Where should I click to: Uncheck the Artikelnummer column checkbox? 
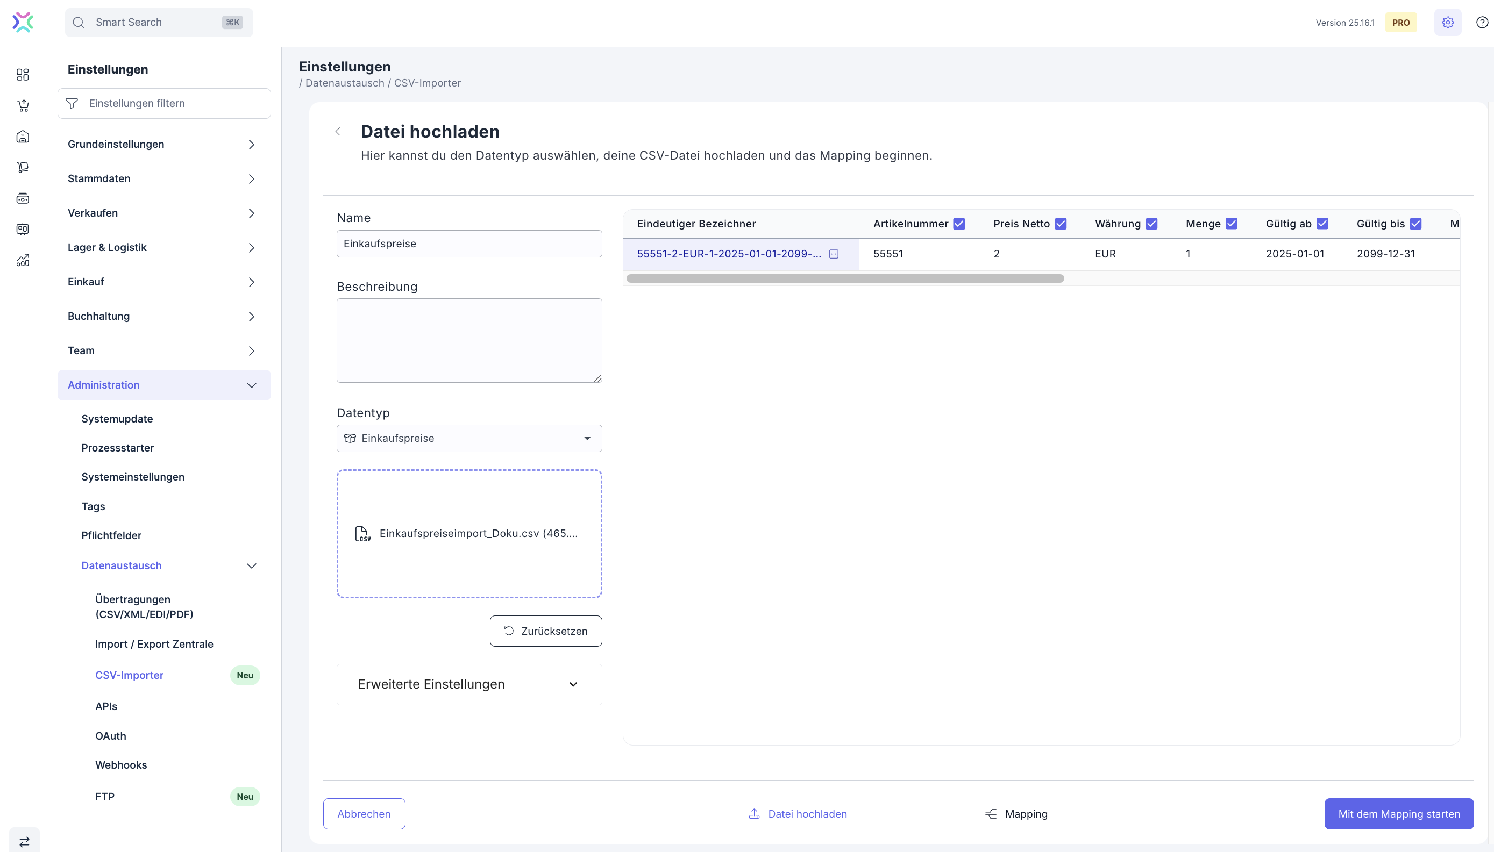pyautogui.click(x=959, y=224)
